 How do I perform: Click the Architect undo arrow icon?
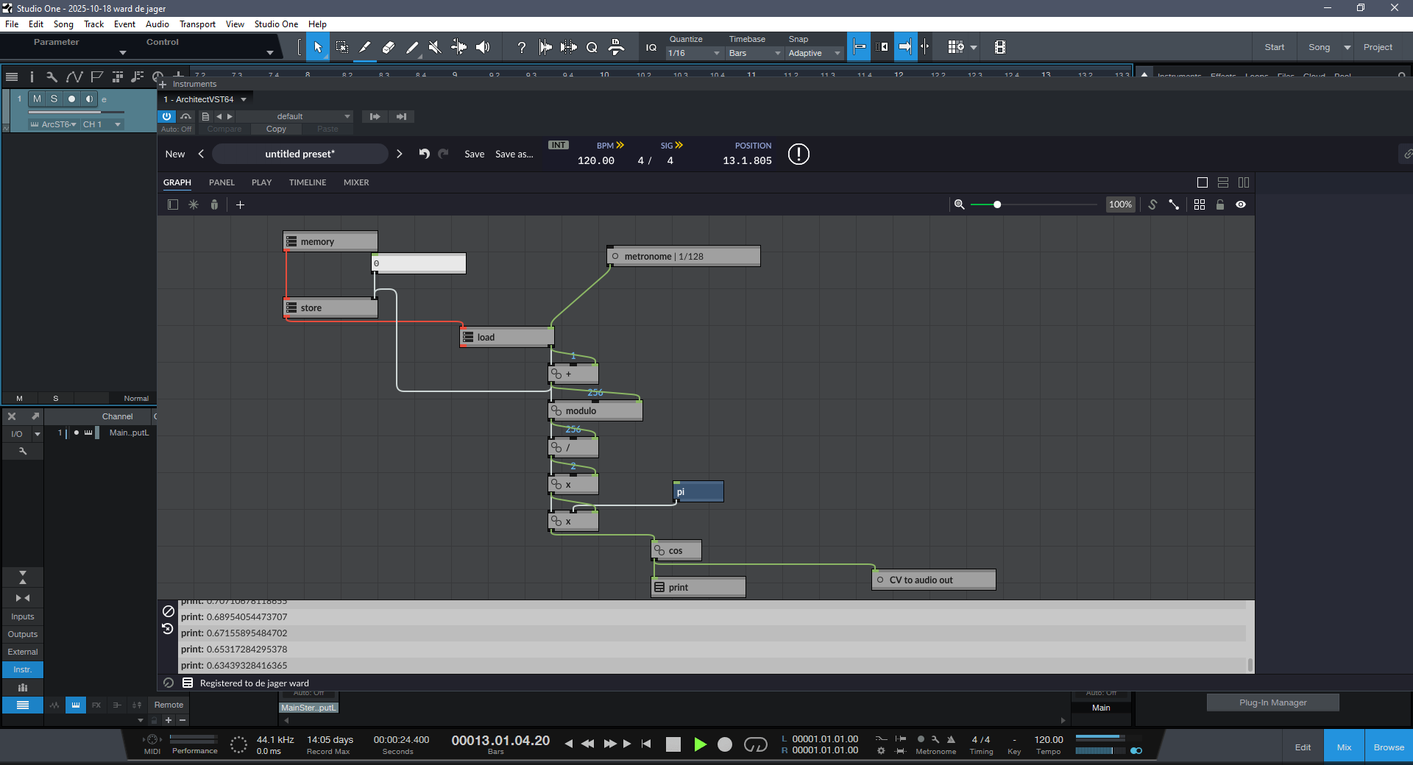[424, 154]
